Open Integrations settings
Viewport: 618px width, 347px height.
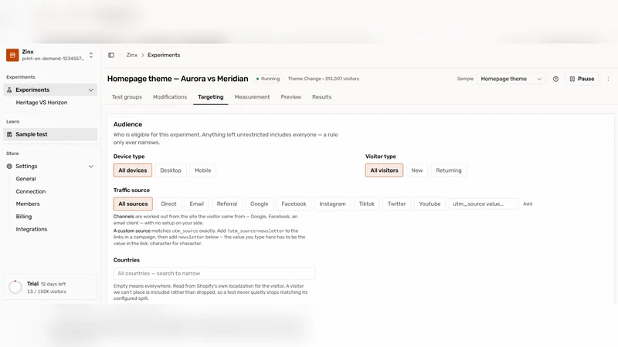(x=32, y=229)
